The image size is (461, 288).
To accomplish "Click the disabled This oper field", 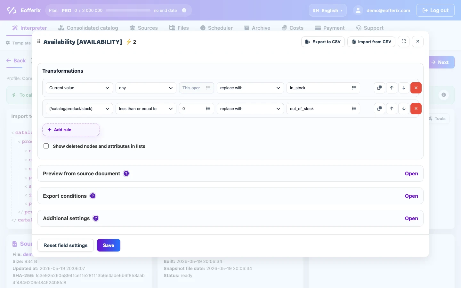I will coord(197,88).
